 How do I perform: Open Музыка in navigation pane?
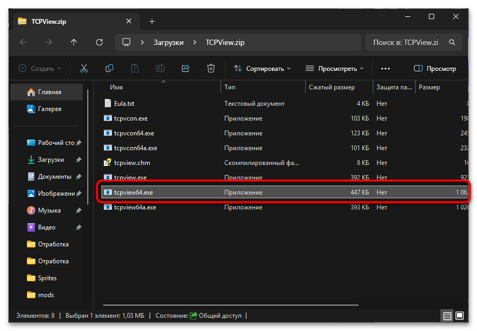click(45, 210)
